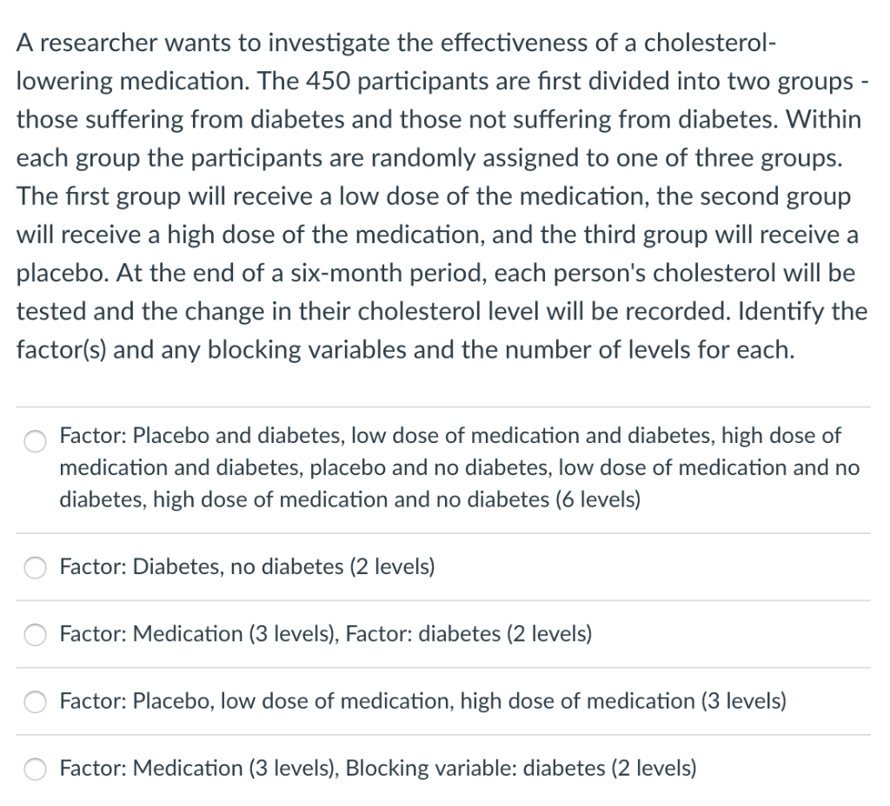Click the last answer about blocking variable diabetes
This screenshot has height=806, width=890.
tap(377, 768)
